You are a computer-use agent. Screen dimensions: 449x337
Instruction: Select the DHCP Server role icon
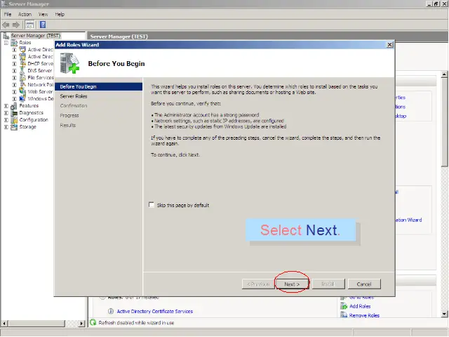[x=22, y=64]
